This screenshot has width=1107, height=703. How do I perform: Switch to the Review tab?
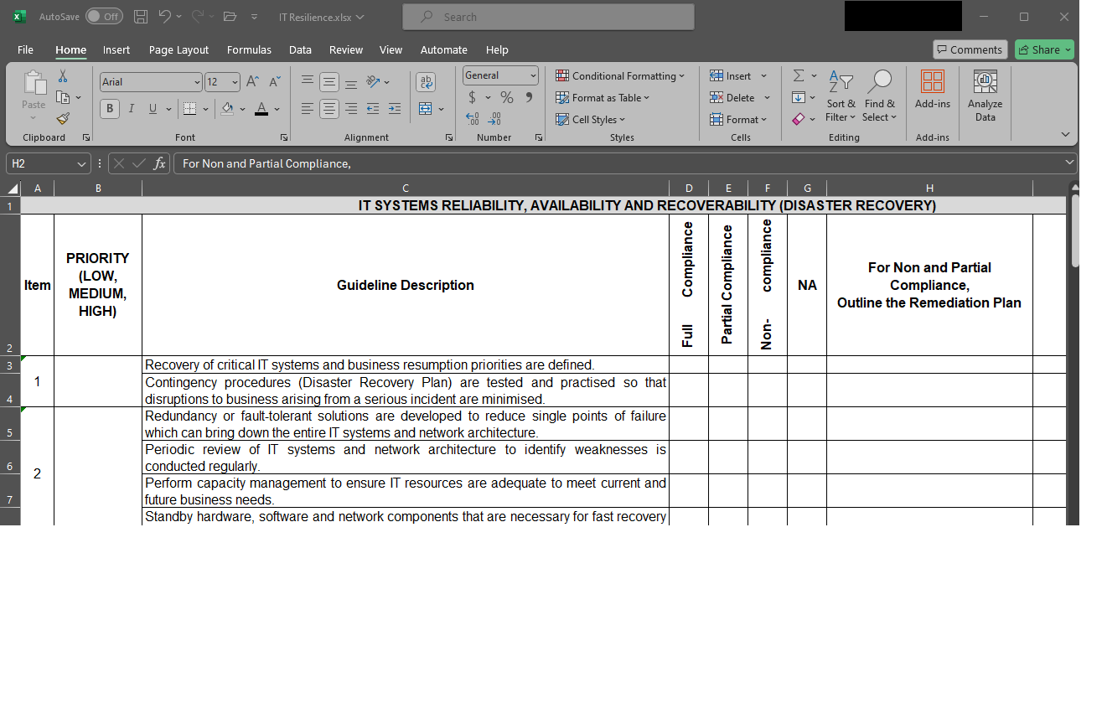(x=346, y=49)
